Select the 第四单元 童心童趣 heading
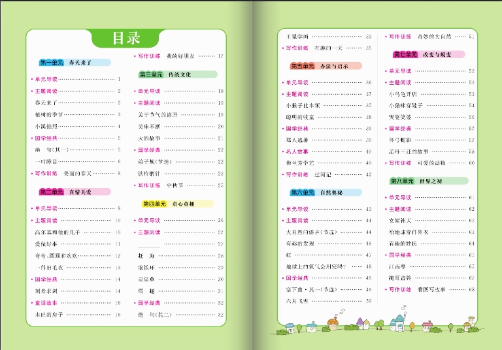502x350 pixels. pyautogui.click(x=176, y=204)
